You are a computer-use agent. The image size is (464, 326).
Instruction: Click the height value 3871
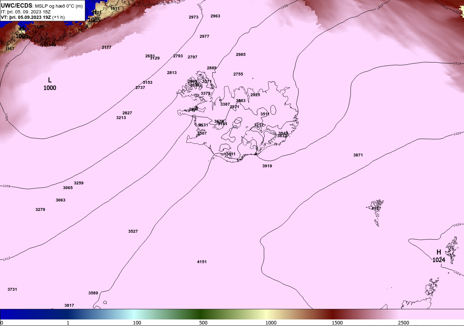point(358,155)
